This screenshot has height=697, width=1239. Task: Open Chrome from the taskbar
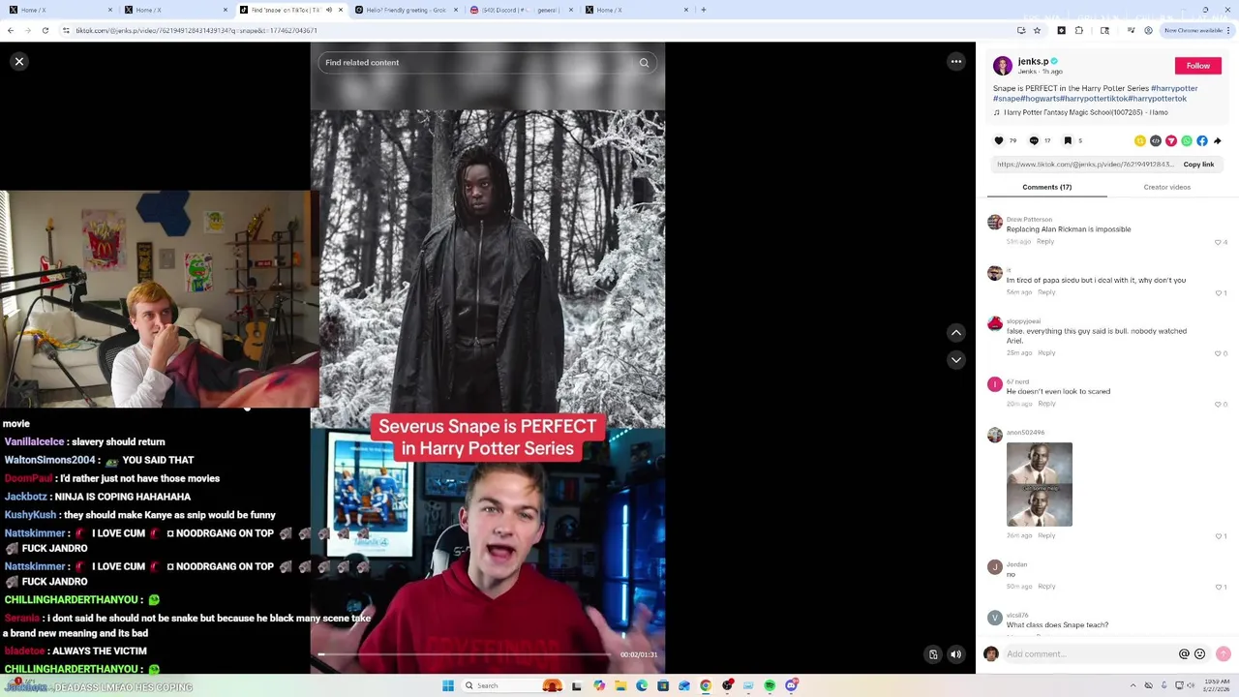tap(706, 686)
